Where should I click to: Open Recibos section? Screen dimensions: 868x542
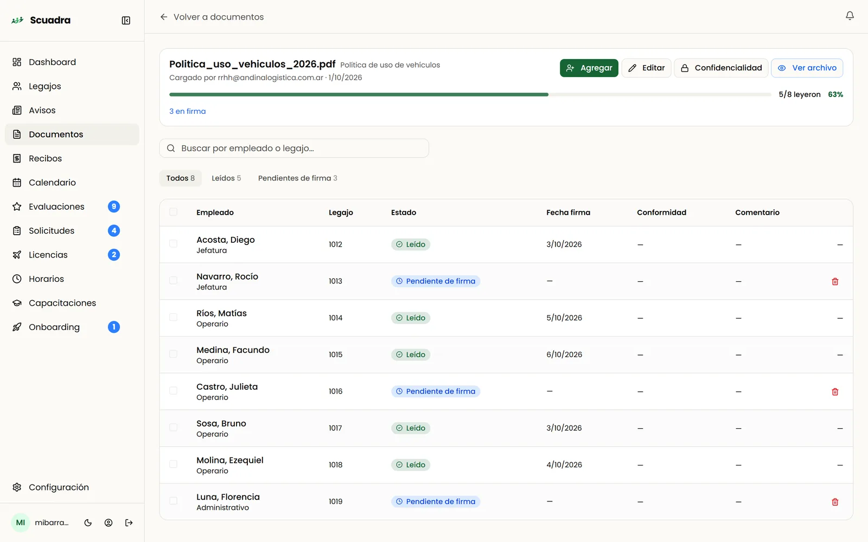(72, 159)
